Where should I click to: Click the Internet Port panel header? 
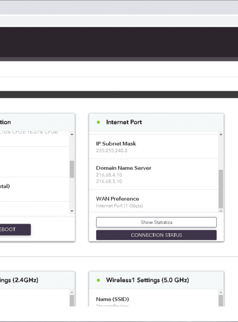click(156, 122)
